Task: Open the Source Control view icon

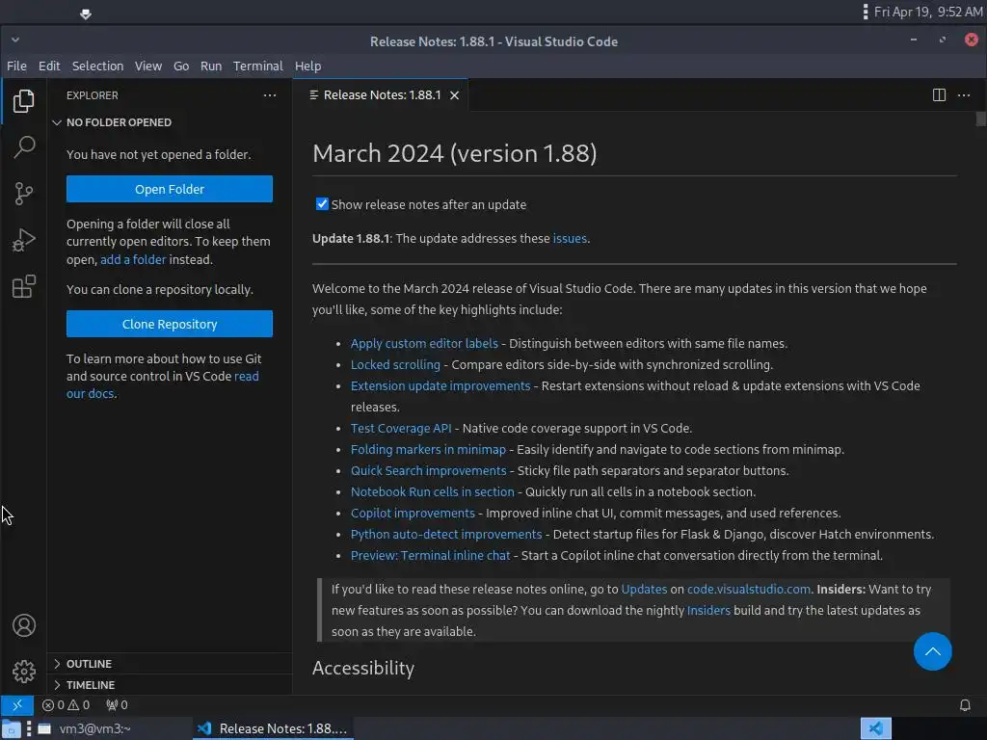Action: (x=23, y=193)
